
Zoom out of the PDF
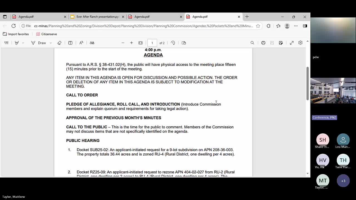123,43
